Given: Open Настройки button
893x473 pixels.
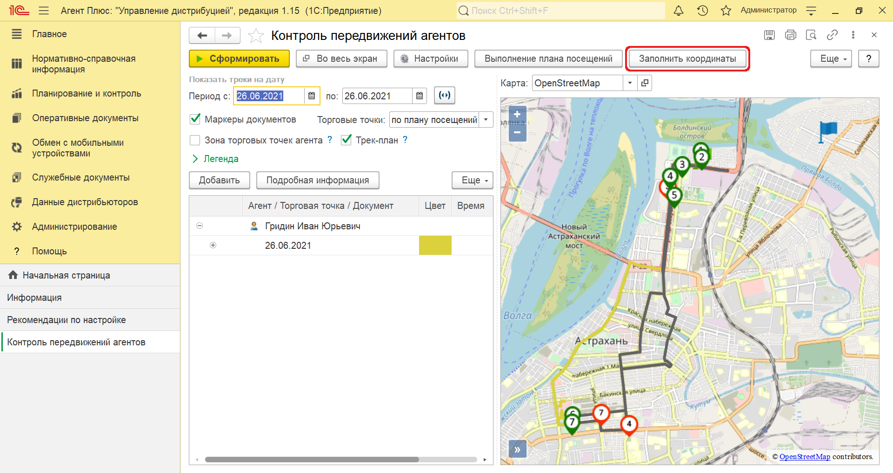Looking at the screenshot, I should pos(431,58).
